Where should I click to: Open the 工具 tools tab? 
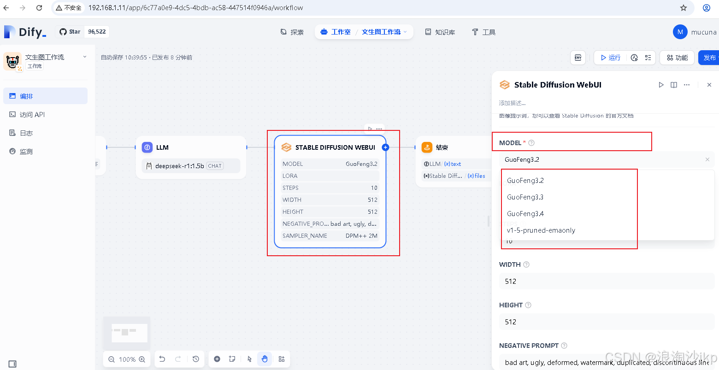point(483,32)
